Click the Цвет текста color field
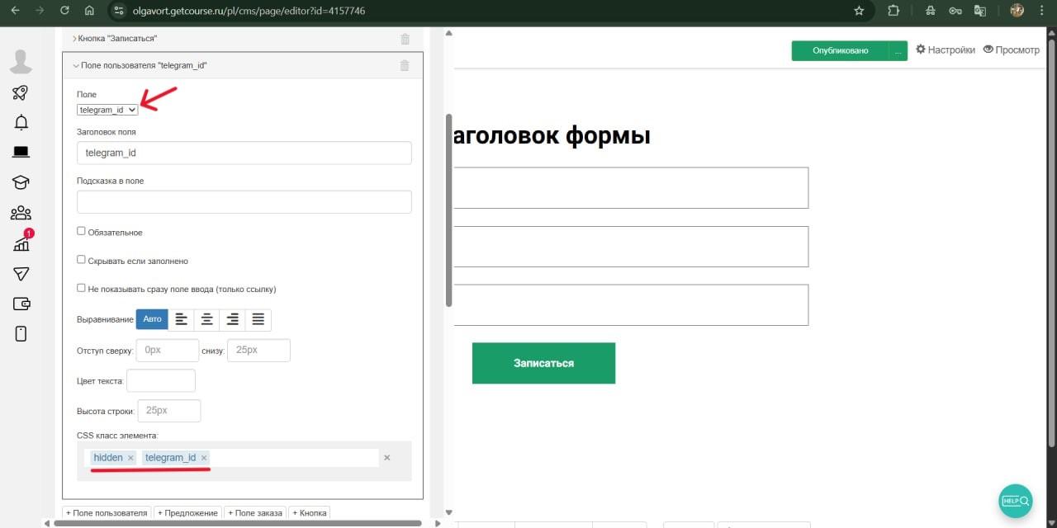This screenshot has width=1057, height=528. (161, 381)
